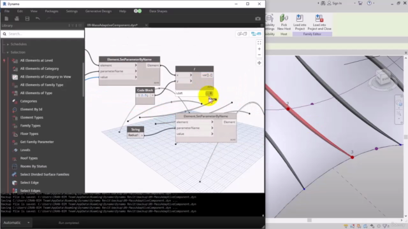Click the x input port on division node

pos(184,75)
